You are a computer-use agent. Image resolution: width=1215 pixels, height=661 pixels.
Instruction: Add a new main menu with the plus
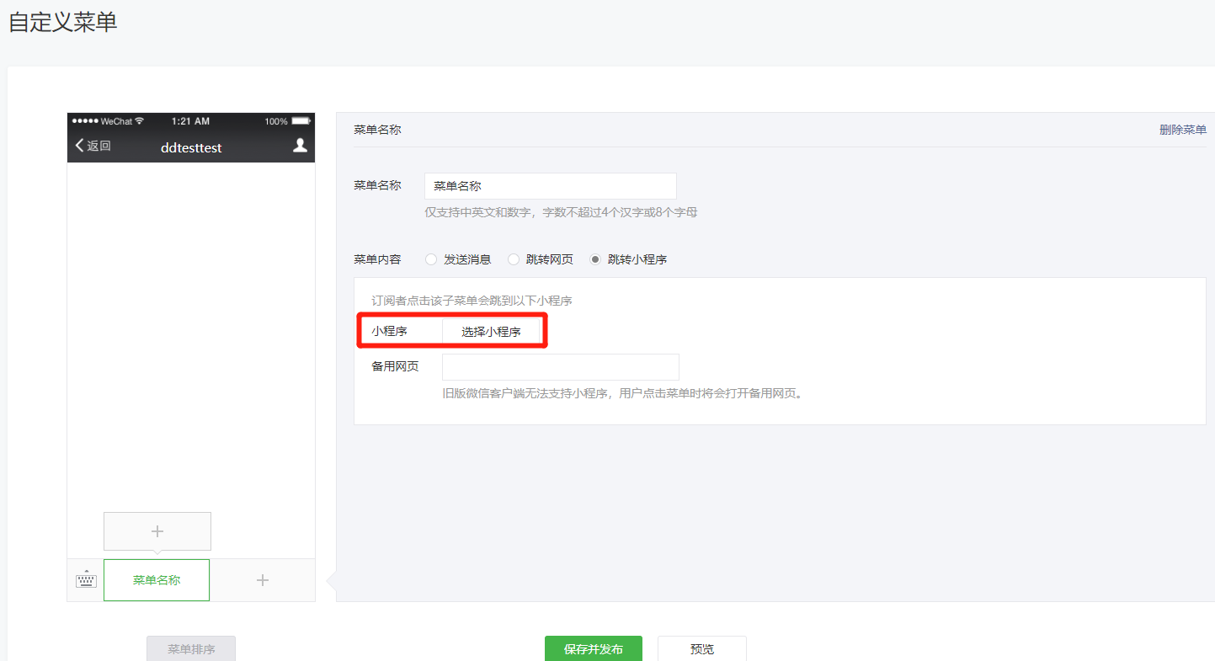coord(263,580)
